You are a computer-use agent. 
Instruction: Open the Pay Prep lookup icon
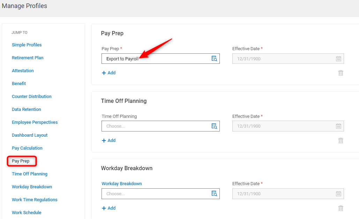[214, 58]
